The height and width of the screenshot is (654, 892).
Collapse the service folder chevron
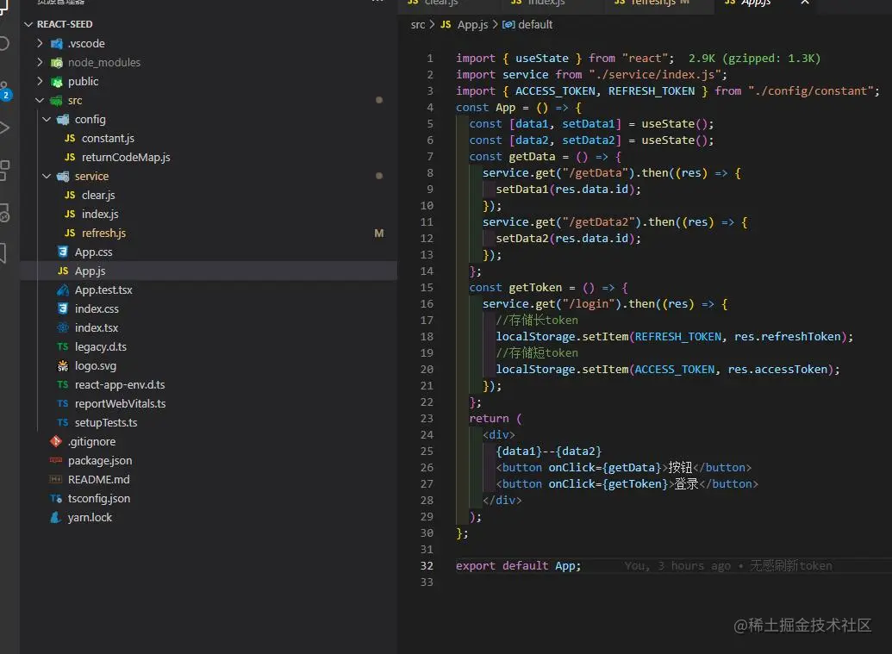47,177
